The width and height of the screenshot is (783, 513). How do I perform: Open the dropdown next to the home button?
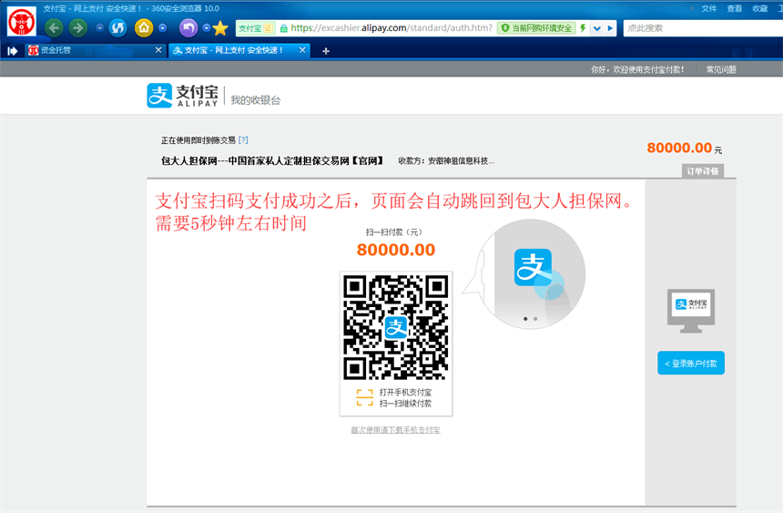point(162,27)
